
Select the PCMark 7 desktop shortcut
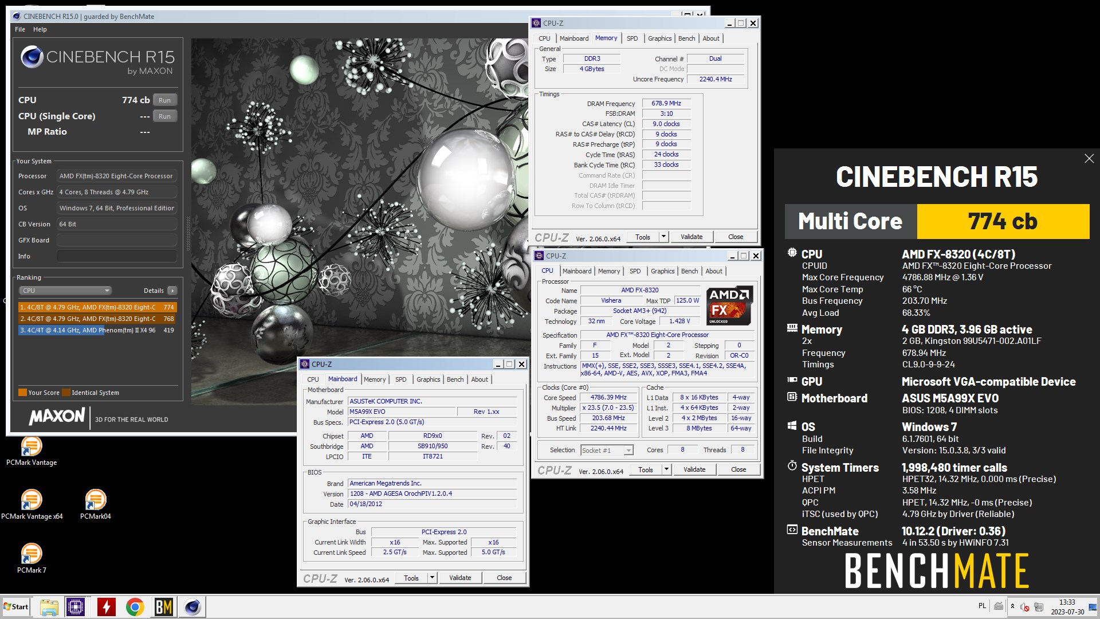click(32, 558)
